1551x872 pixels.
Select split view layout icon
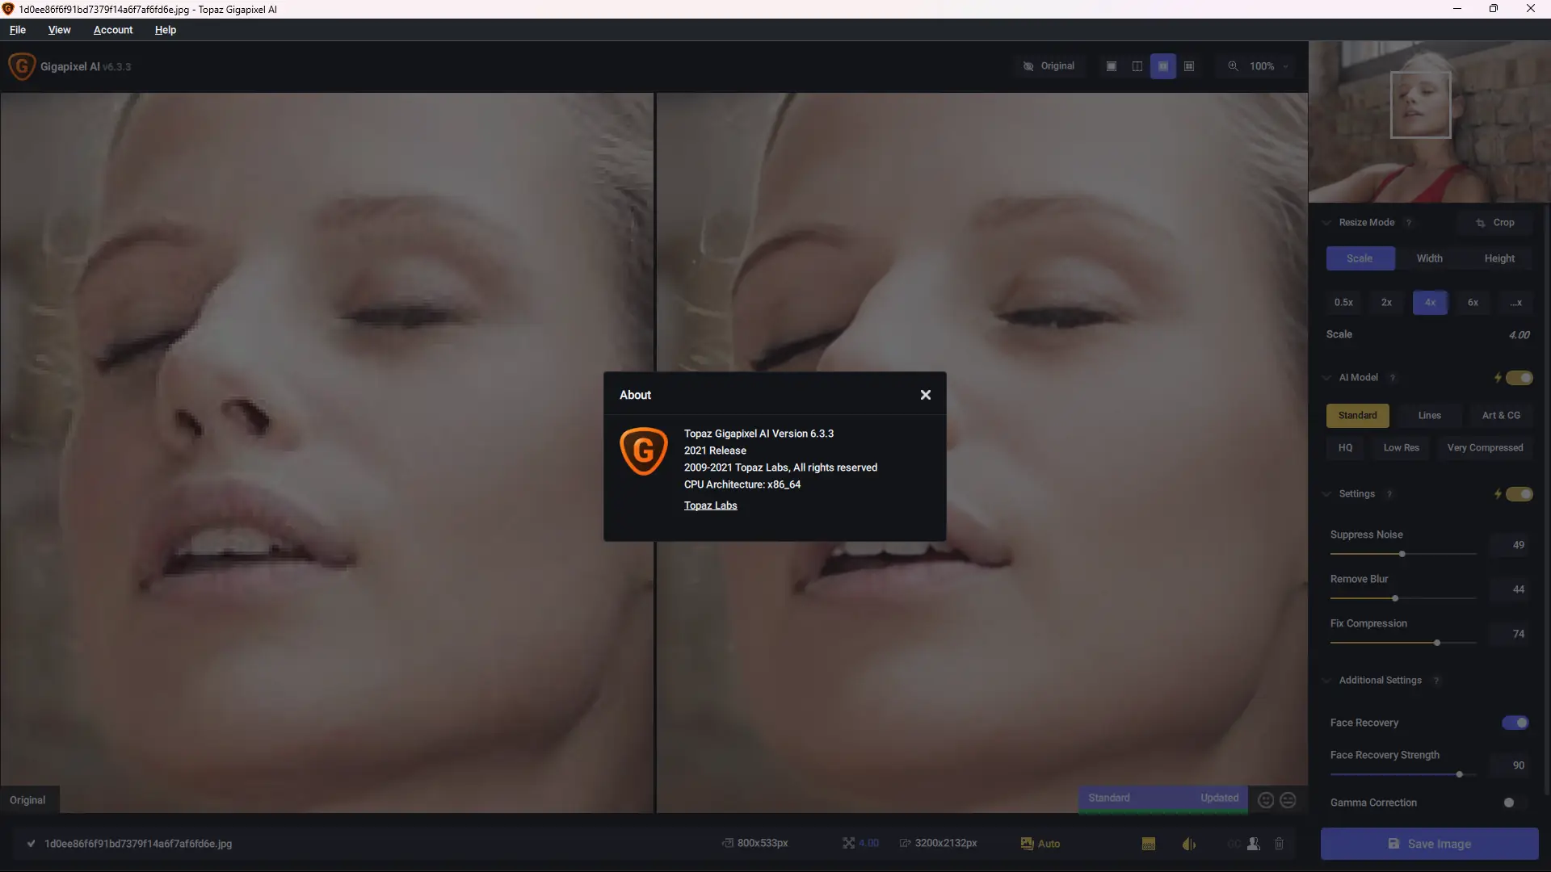pos(1137,66)
